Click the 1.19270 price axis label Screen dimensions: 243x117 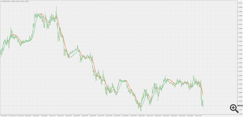click(240, 46)
